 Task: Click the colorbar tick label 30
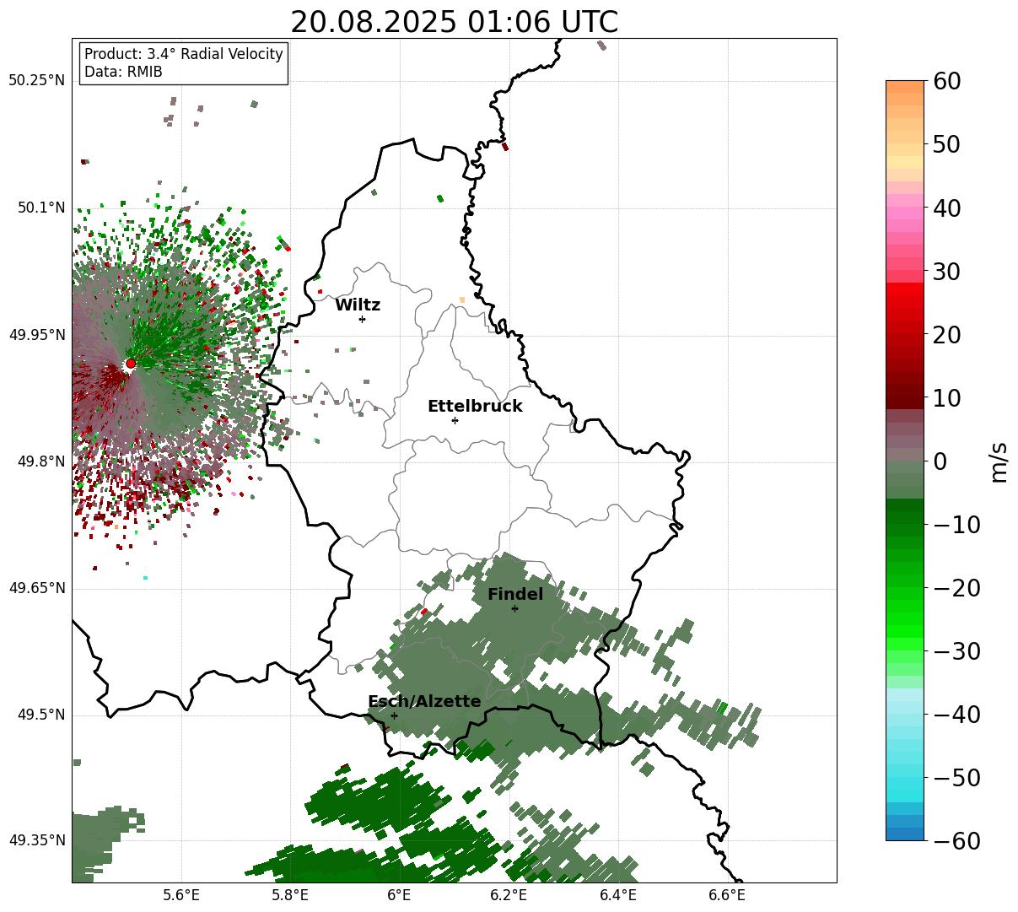click(x=945, y=272)
